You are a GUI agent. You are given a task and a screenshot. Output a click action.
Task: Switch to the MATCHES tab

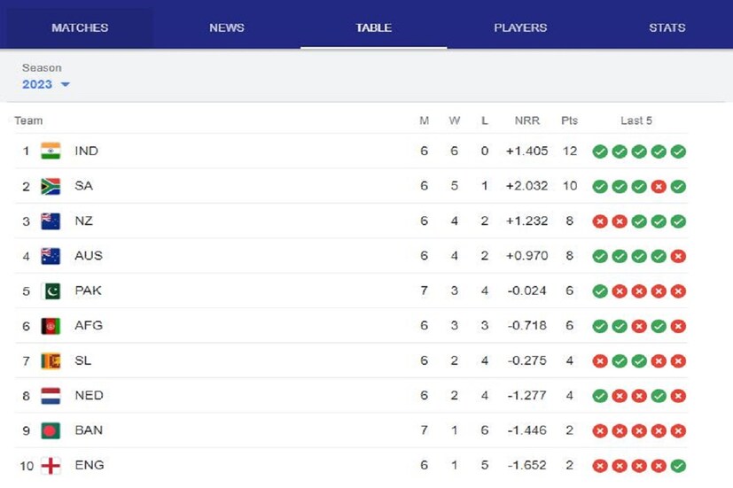(80, 27)
